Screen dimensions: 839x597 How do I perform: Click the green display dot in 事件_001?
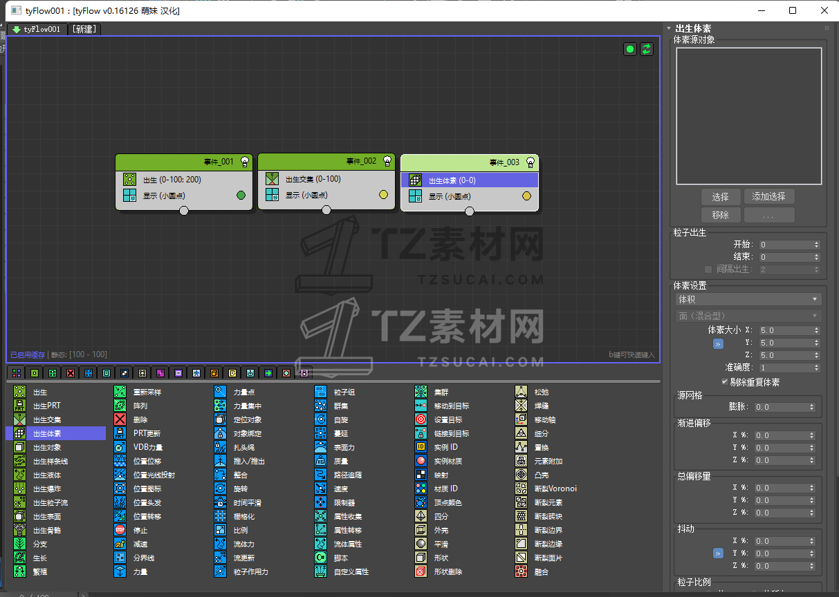(241, 196)
